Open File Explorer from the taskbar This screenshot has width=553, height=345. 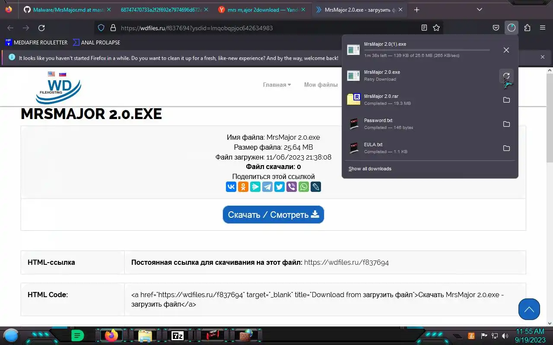coord(145,335)
